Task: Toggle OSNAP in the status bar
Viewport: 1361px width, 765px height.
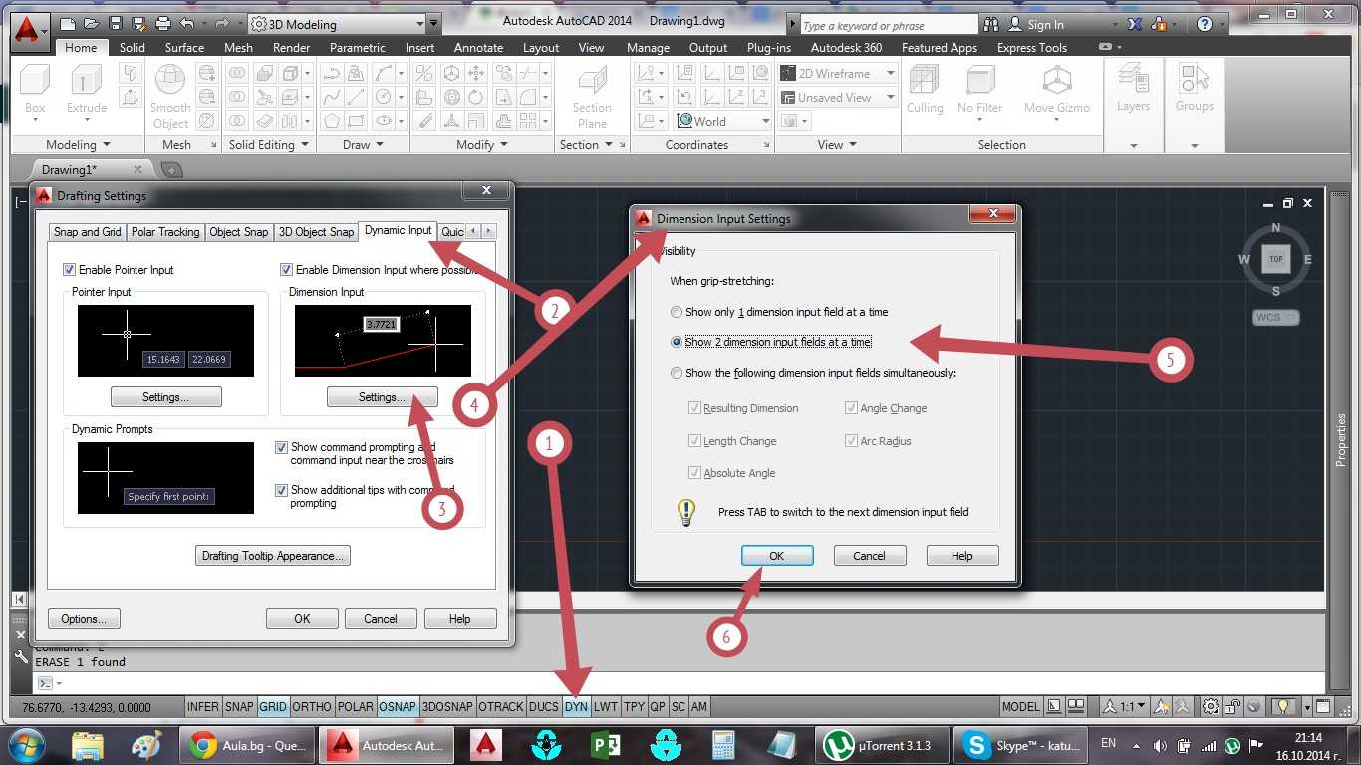Action: click(397, 706)
